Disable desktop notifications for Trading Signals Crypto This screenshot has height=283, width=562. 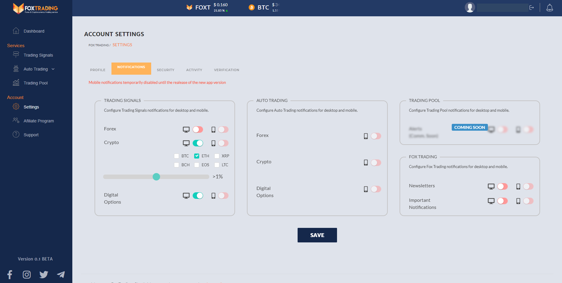tap(198, 143)
